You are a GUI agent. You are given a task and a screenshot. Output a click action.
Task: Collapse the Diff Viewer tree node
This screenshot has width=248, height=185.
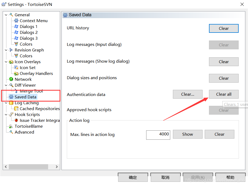tap(6, 85)
